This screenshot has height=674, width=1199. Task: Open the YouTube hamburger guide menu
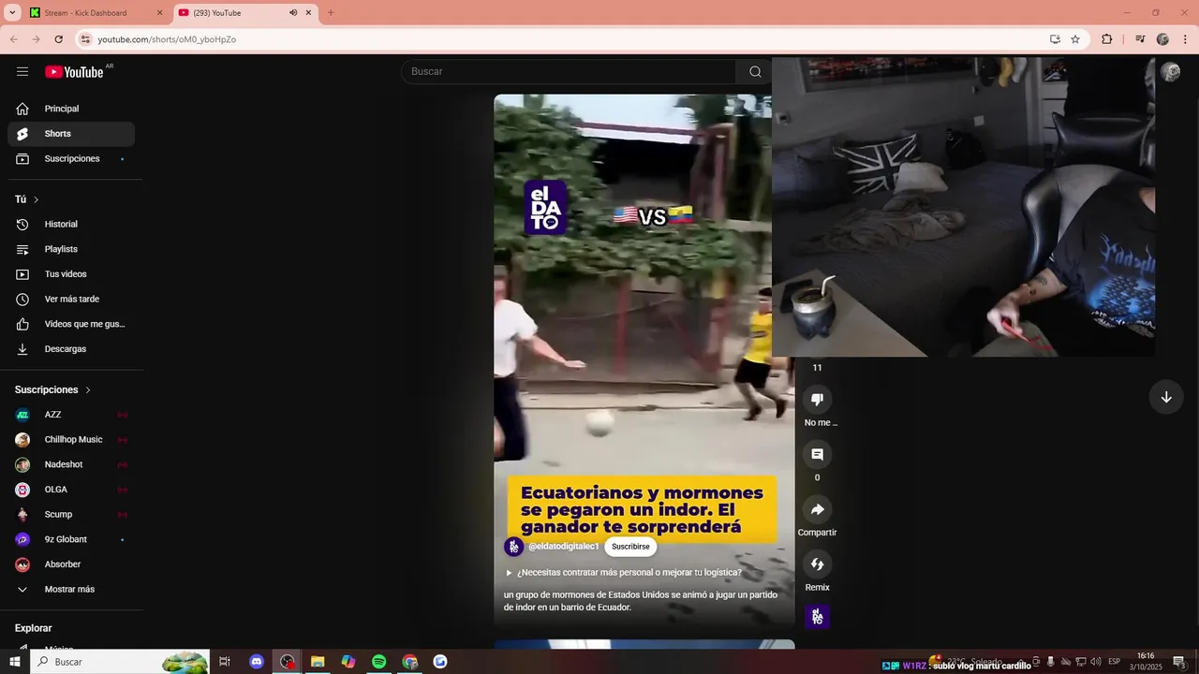tap(22, 71)
